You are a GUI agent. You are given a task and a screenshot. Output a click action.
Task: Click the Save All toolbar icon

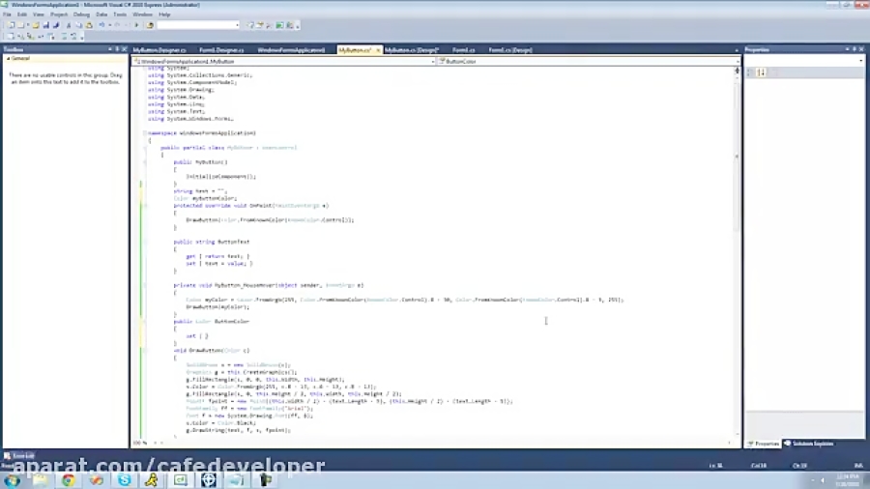click(x=56, y=25)
